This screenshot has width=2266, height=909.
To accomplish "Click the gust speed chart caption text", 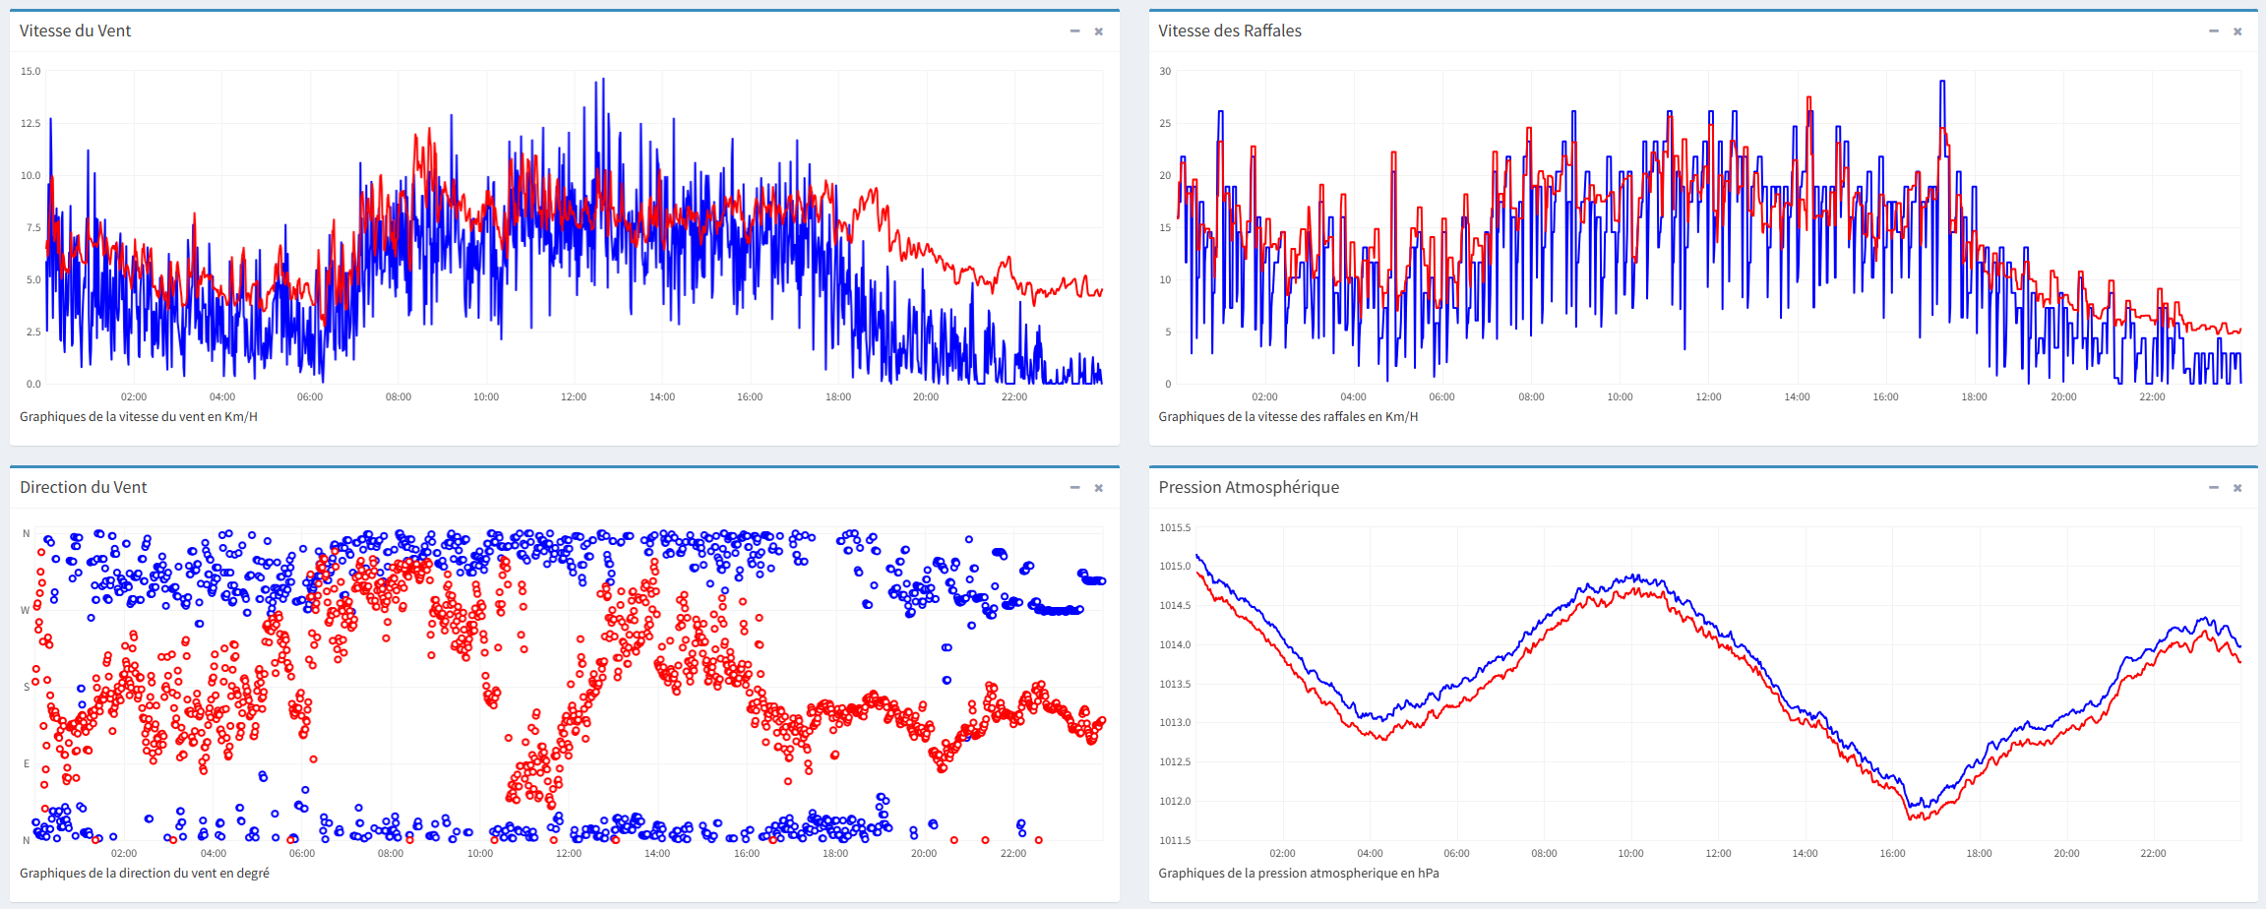I will [x=1288, y=417].
